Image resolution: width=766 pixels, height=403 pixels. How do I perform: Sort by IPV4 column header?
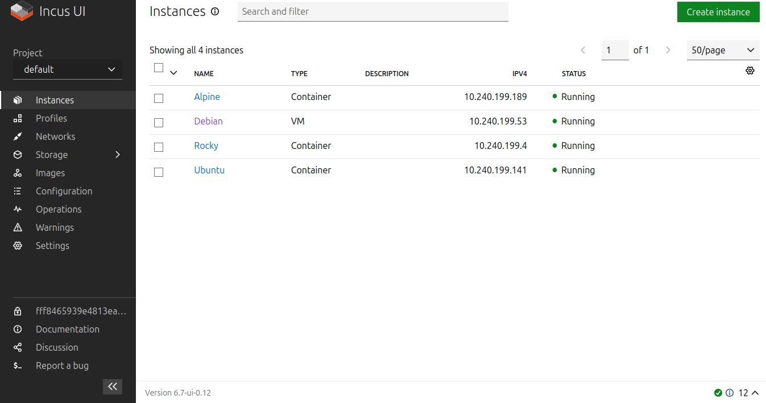point(520,74)
